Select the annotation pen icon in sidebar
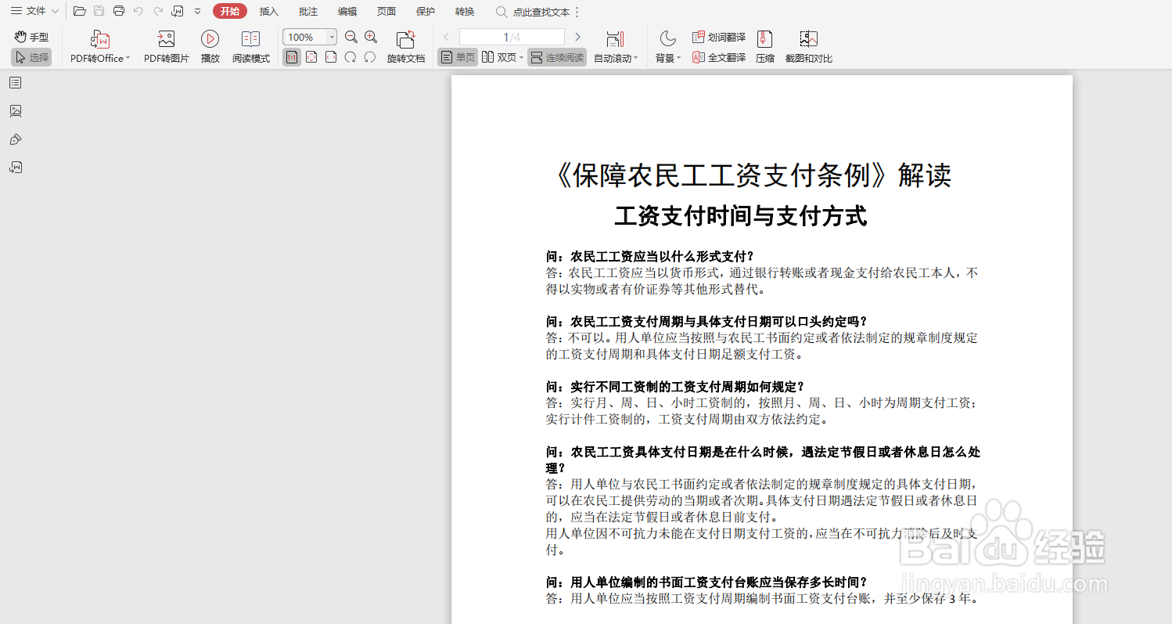1172x624 pixels. tap(15, 139)
